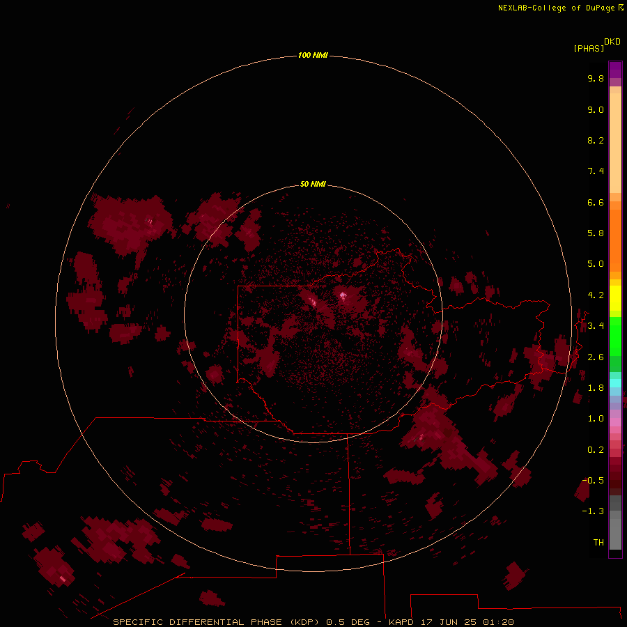
Task: Click the 9.0 value on color scale
Action: [x=596, y=110]
